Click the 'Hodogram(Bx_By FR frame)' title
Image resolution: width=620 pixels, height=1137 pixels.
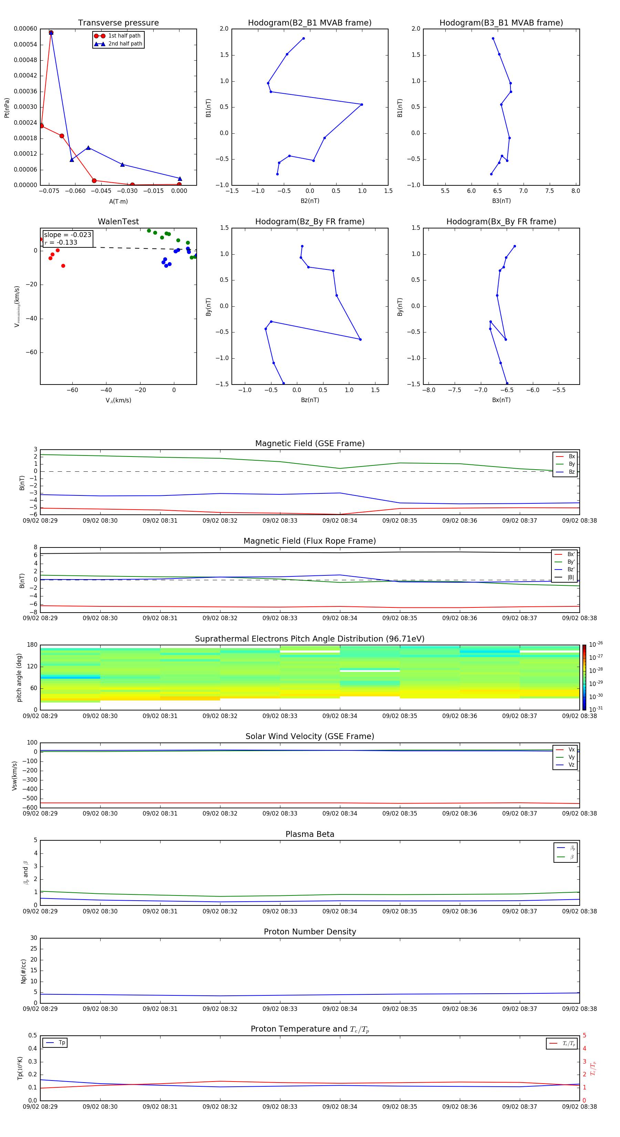pos(501,222)
